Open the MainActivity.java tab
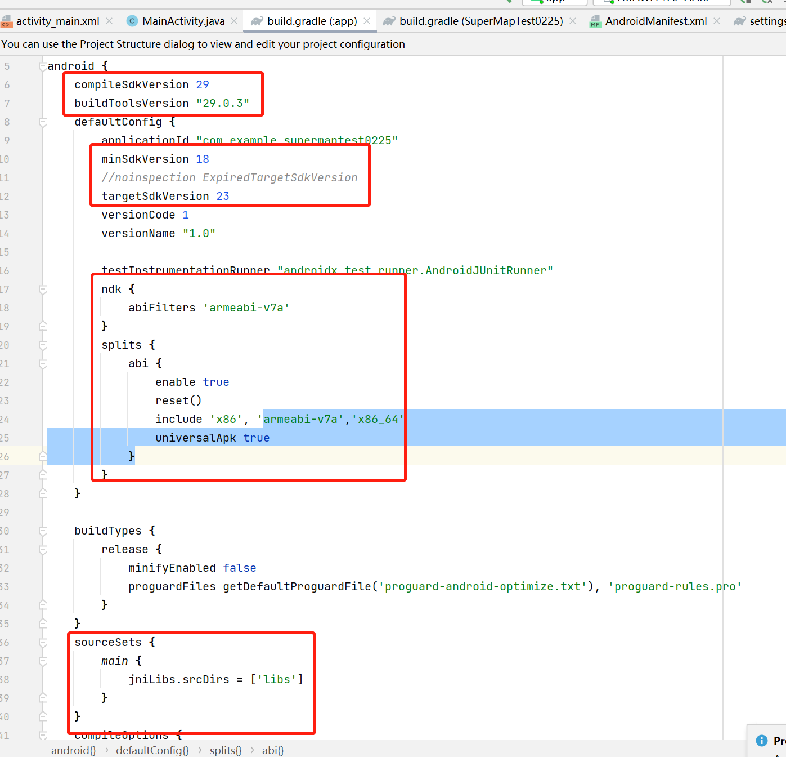Screen dimensions: 786x757 (x=183, y=21)
